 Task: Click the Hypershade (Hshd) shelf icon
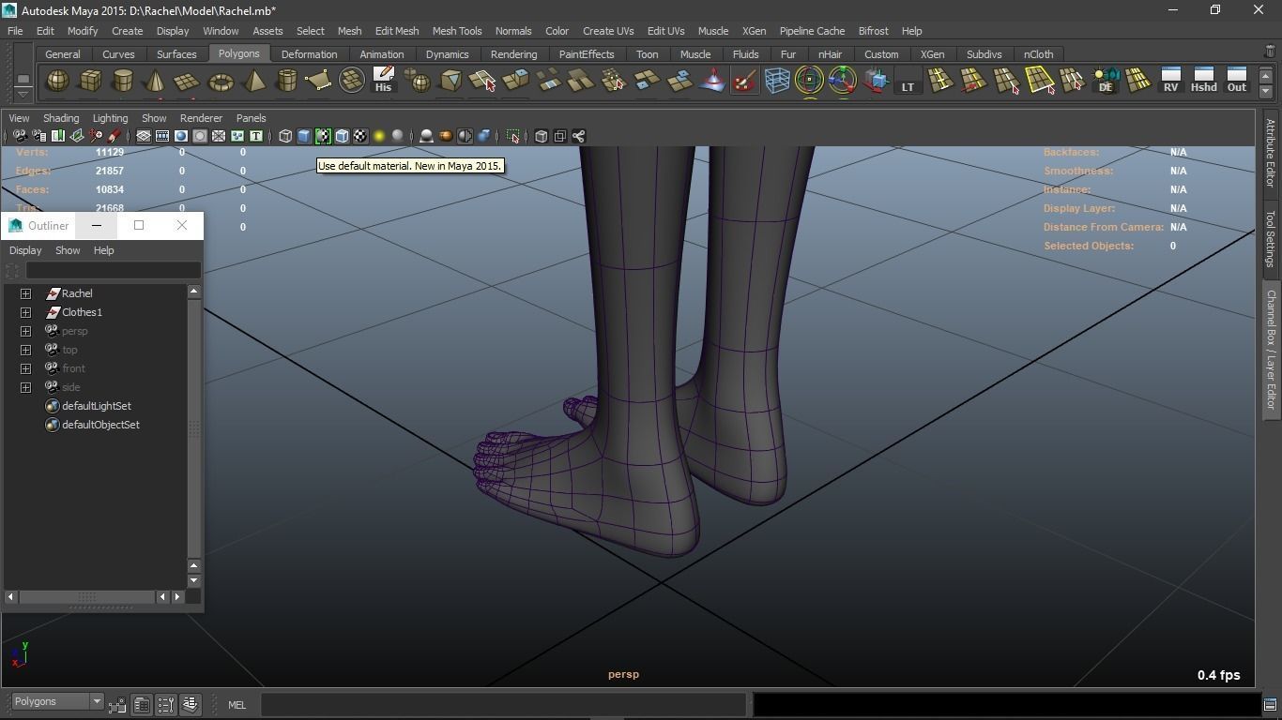[1203, 80]
